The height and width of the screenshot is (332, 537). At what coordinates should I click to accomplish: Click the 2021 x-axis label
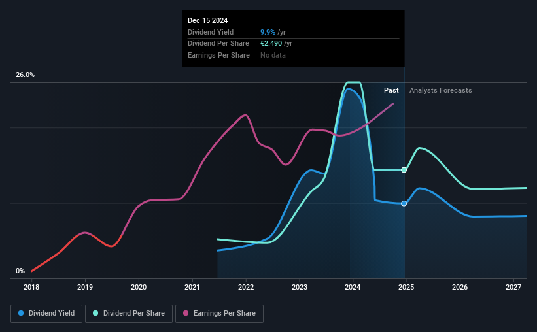click(192, 287)
